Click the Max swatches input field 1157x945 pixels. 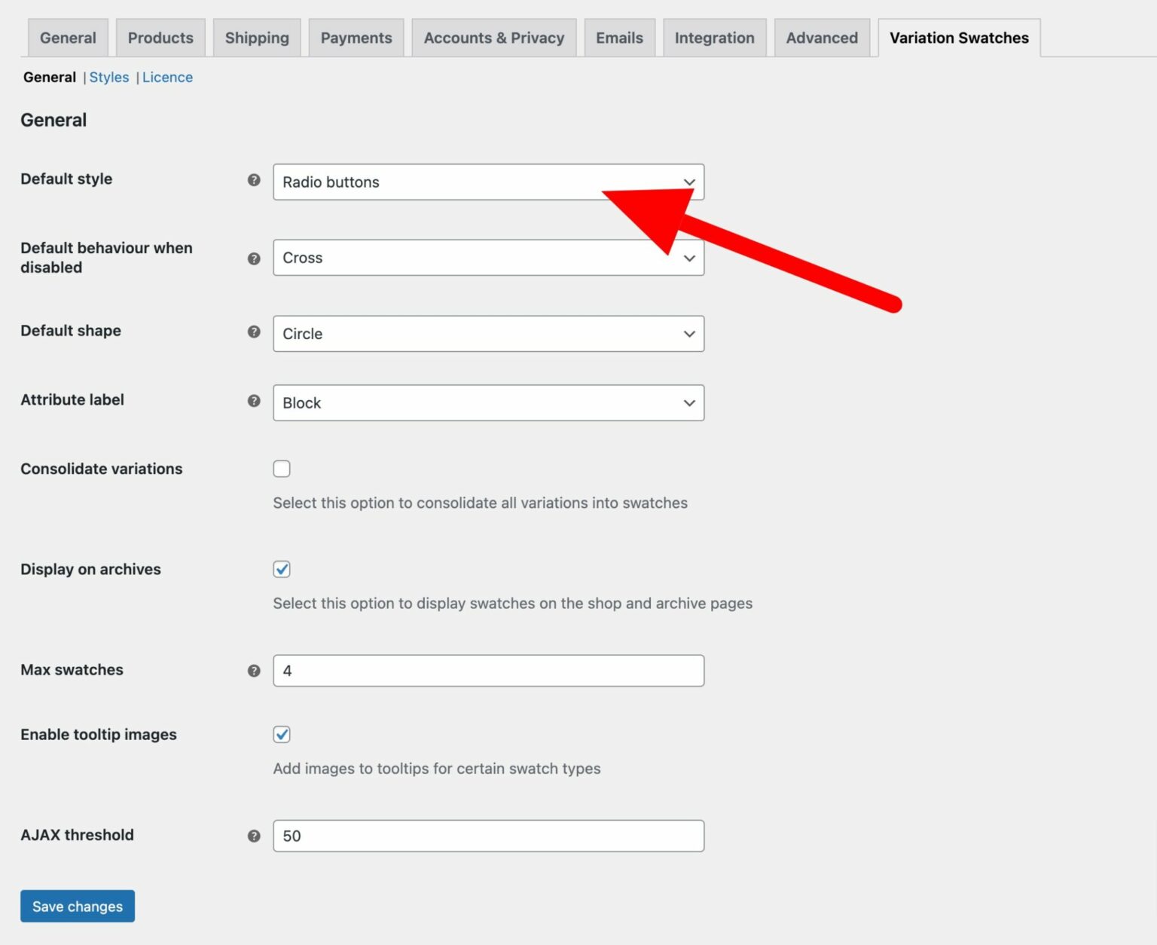(488, 671)
